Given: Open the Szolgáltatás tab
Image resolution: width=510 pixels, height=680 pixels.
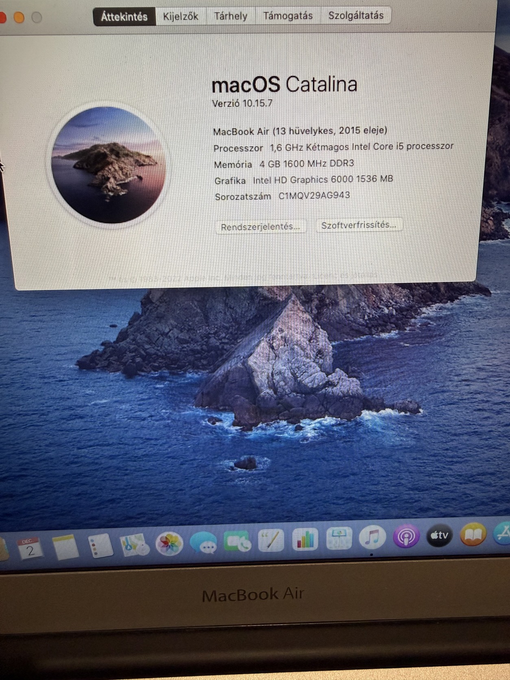Looking at the screenshot, I should click(x=356, y=15).
